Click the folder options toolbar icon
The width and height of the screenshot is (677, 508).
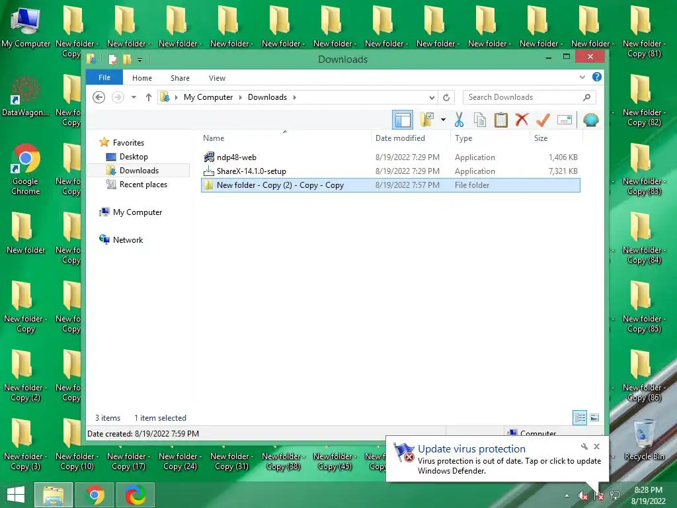427,120
